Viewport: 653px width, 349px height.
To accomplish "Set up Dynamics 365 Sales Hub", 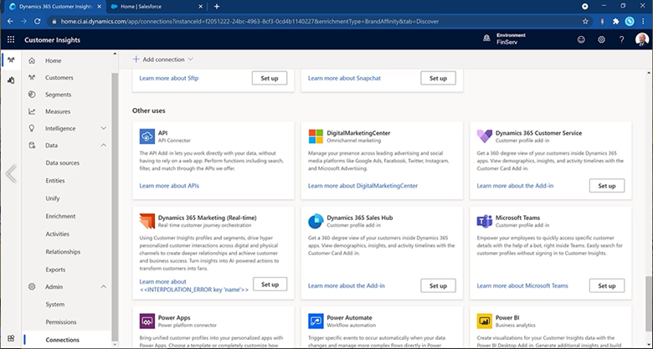I will click(438, 285).
